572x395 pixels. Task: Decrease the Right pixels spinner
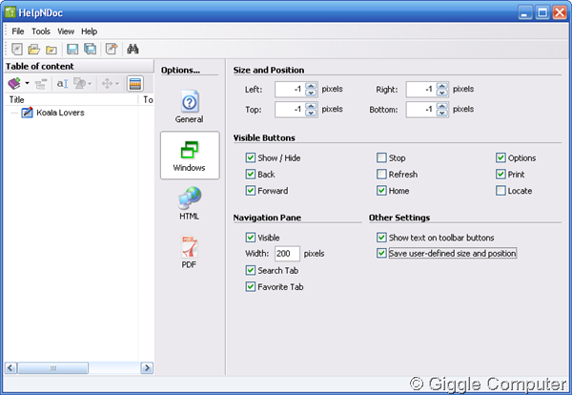click(x=442, y=93)
